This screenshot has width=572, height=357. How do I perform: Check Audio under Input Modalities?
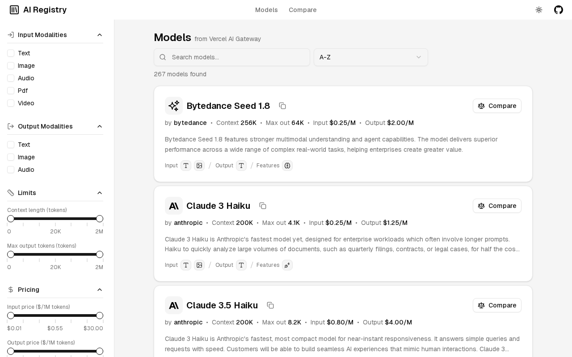click(x=11, y=78)
